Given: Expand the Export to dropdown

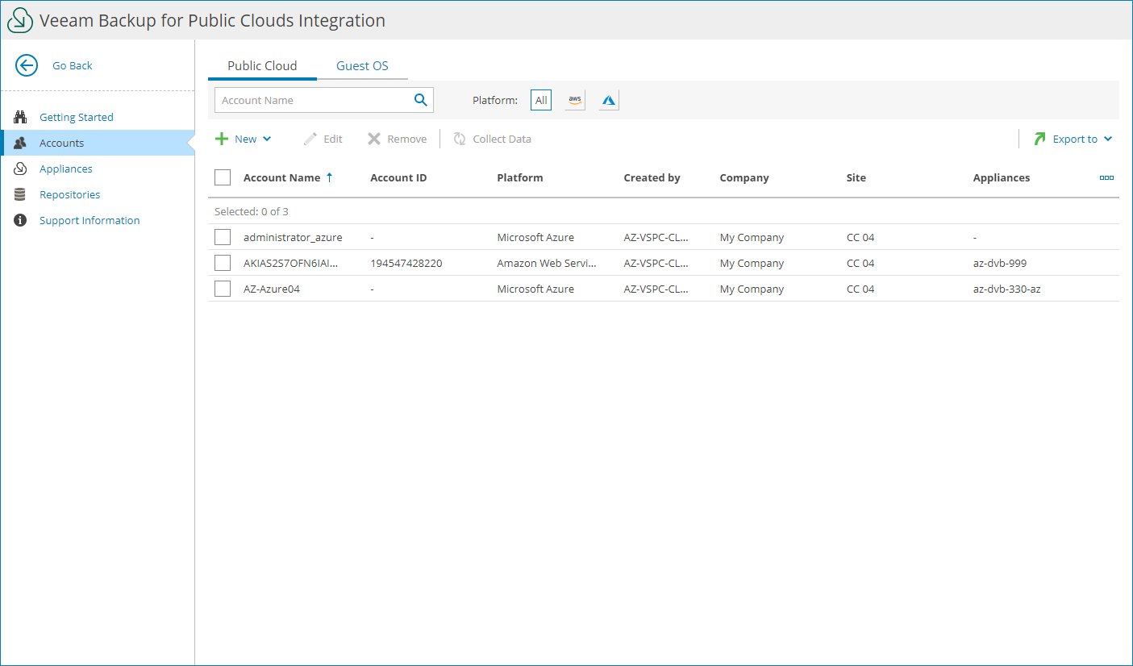Looking at the screenshot, I should point(1073,139).
